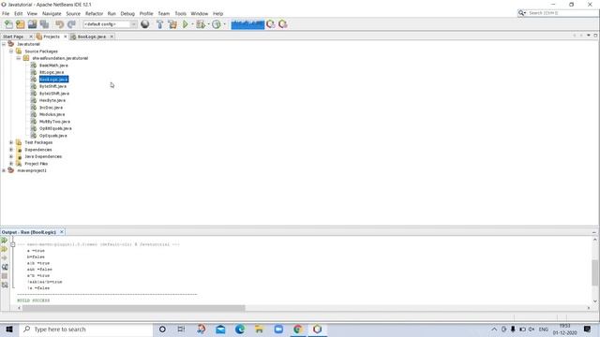The image size is (600, 337).
Task: Click the Redo toolbar icon
Action: tap(71, 24)
